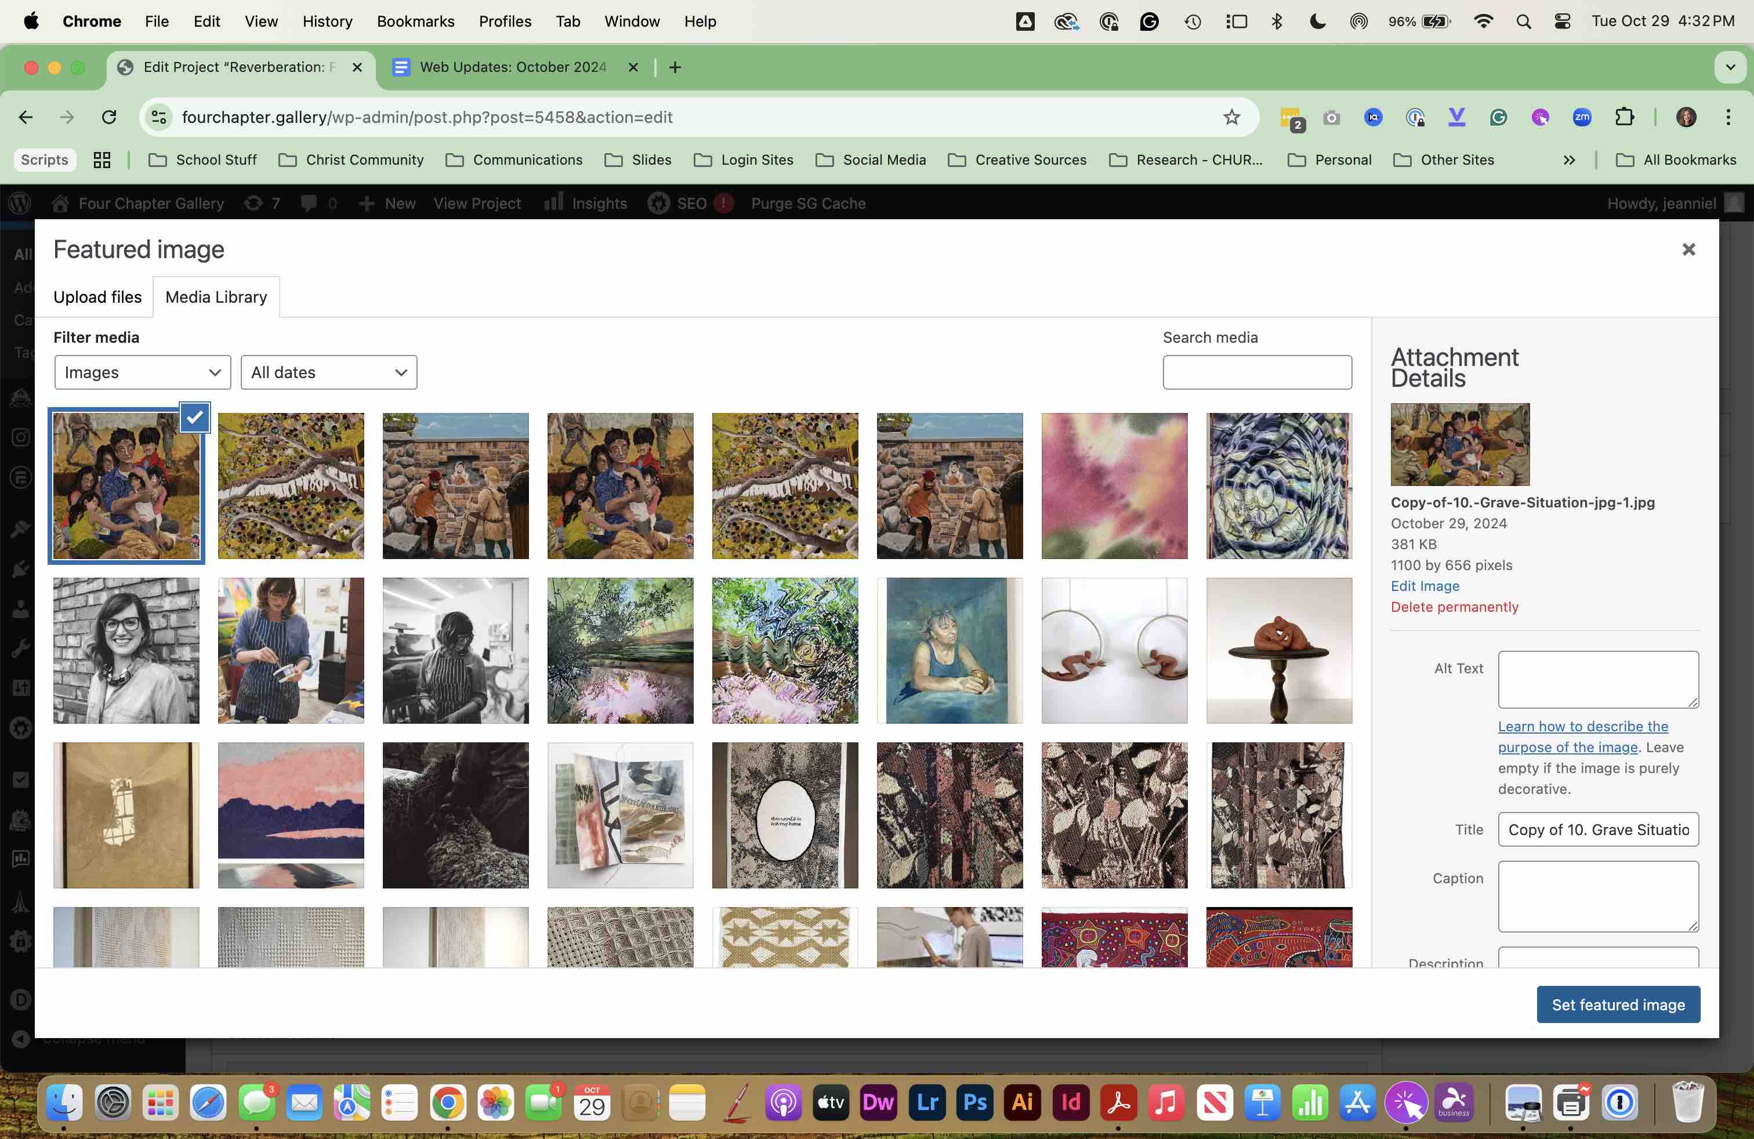
Task: Open the Calendar app in the Dock
Action: click(592, 1102)
